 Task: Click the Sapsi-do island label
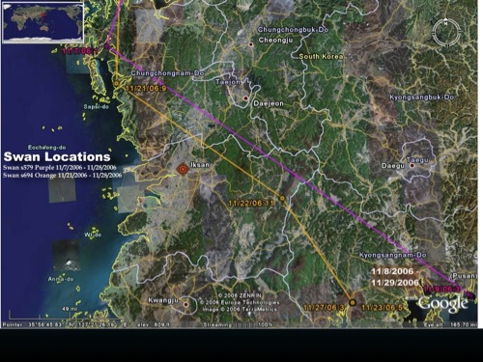(96, 106)
